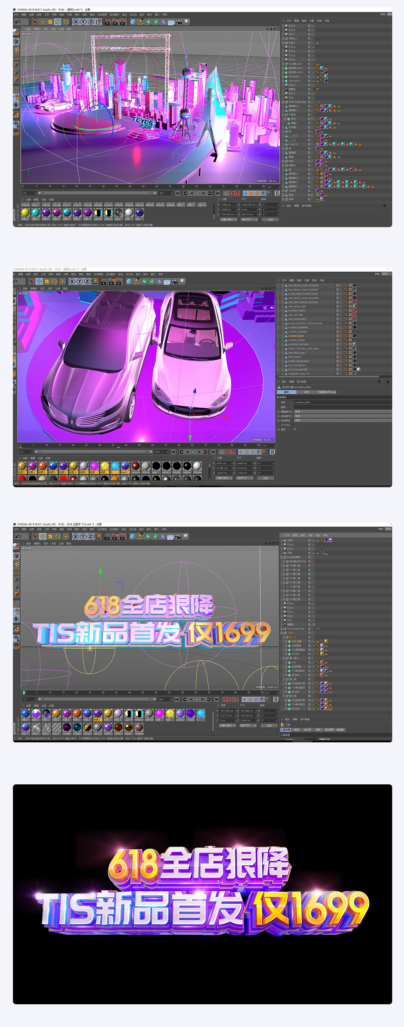
Task: Click the Camera icon in the top window toolbar
Action: pyautogui.click(x=179, y=22)
